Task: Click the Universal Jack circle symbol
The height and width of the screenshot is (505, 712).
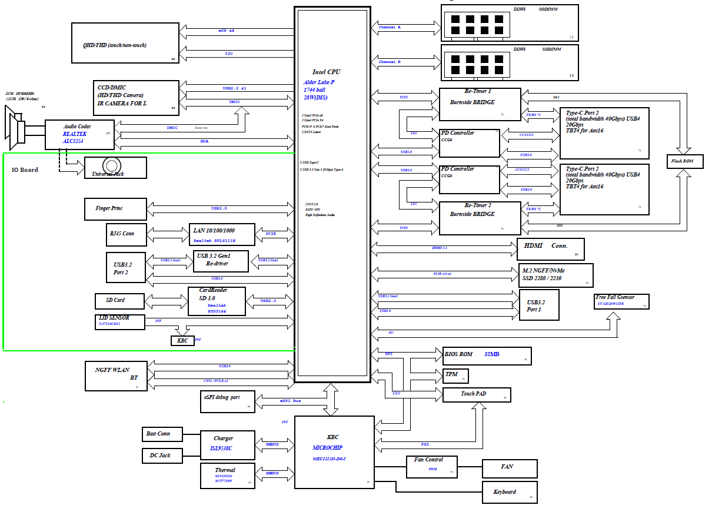Action: tap(111, 164)
